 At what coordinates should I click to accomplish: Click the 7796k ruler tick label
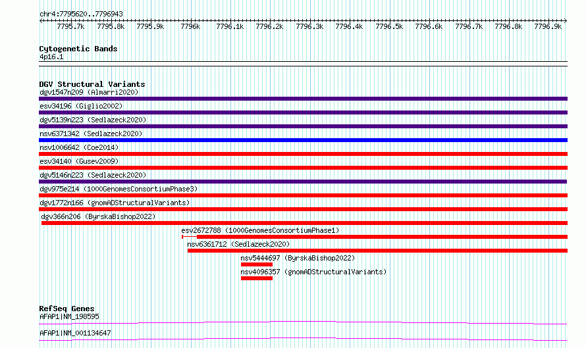[190, 26]
